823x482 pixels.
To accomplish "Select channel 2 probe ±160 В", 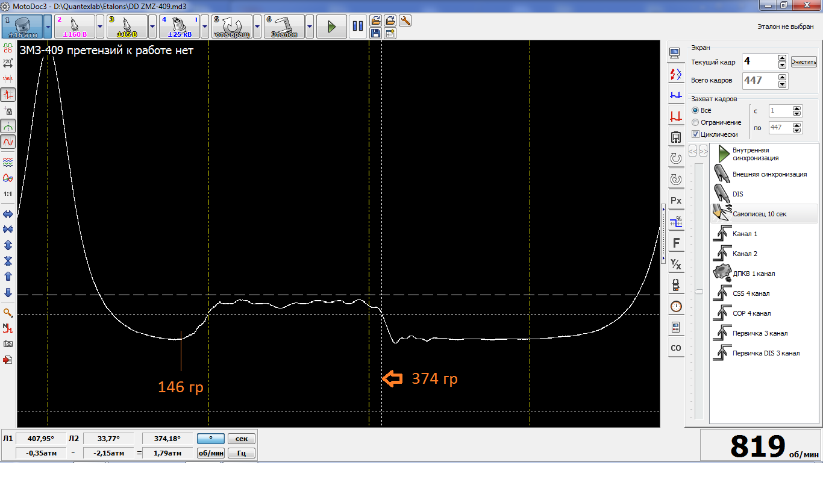I will [x=74, y=27].
